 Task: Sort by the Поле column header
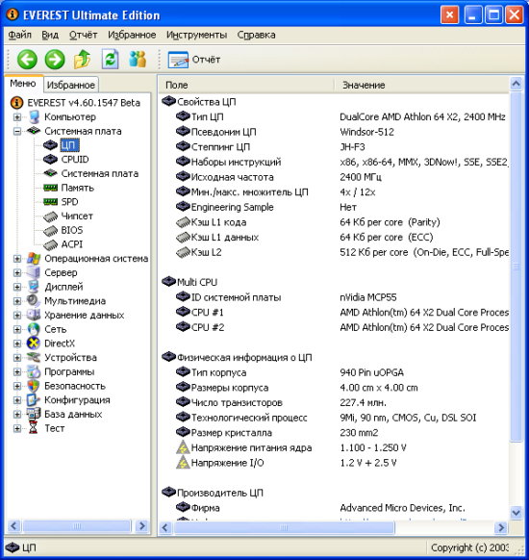pos(246,85)
